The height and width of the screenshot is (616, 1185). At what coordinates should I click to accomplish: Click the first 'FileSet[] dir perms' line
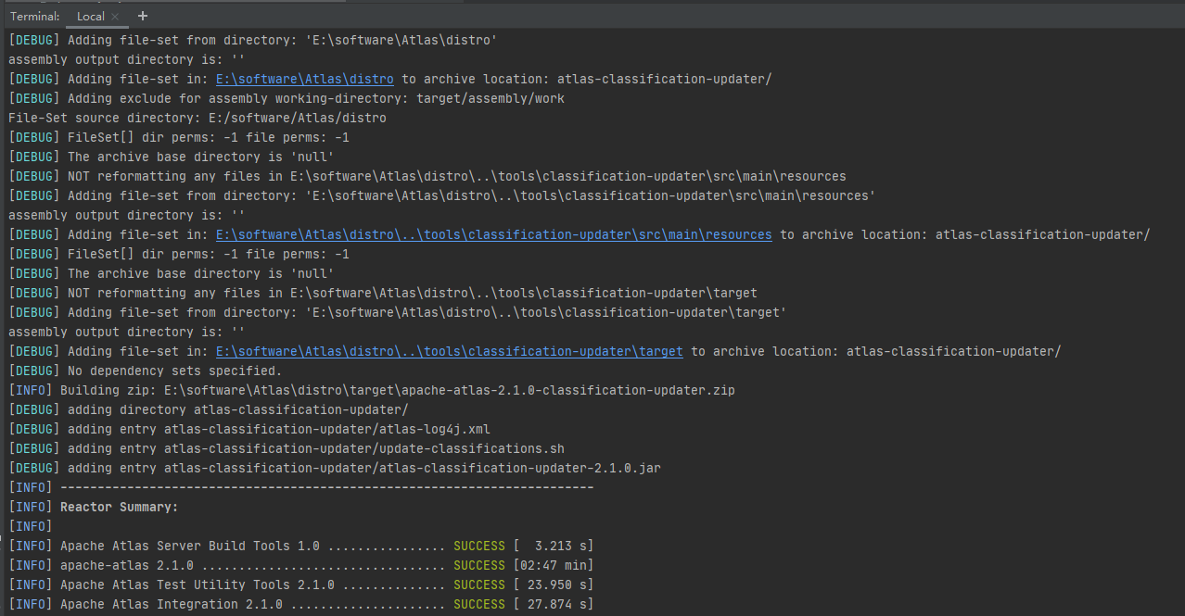(x=179, y=137)
